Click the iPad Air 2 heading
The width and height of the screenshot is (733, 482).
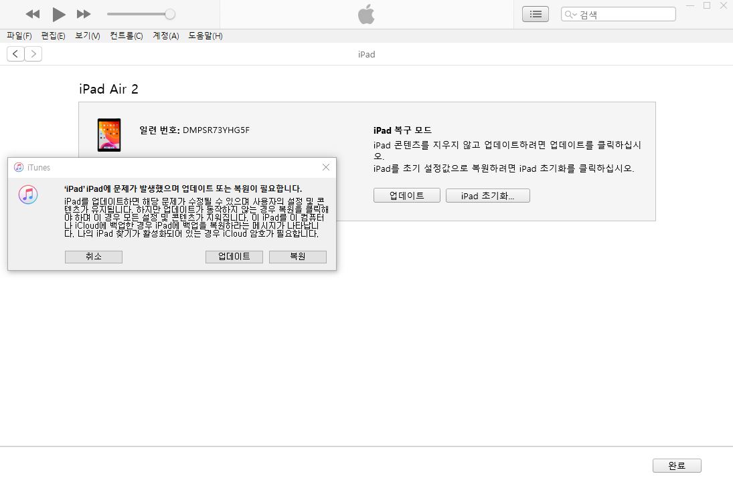click(108, 89)
